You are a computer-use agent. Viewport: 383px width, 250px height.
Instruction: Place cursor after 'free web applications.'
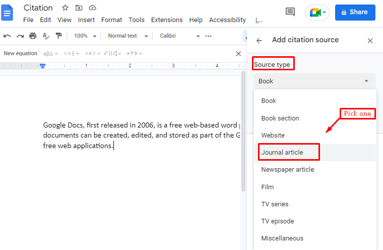(x=113, y=146)
